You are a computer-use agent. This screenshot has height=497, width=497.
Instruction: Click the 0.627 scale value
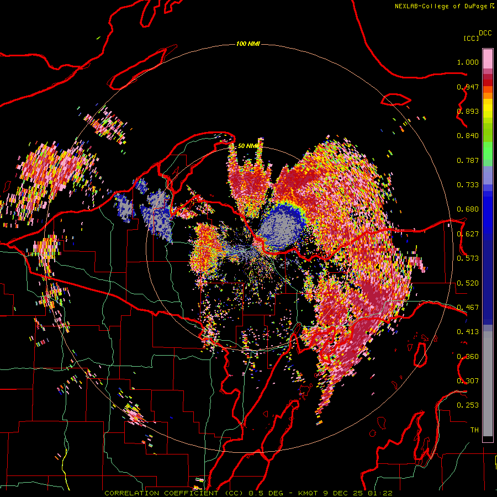coord(468,234)
